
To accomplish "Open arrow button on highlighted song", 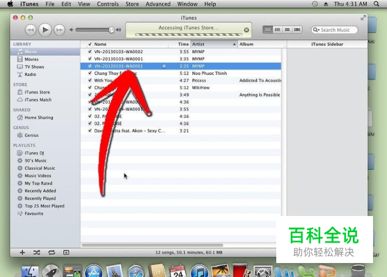I will [164, 66].
